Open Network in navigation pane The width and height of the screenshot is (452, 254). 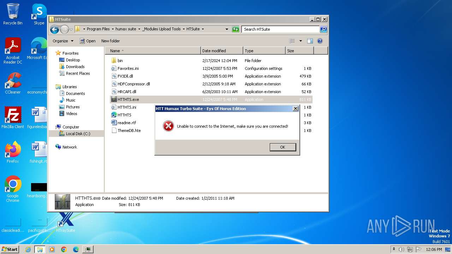[x=70, y=147]
